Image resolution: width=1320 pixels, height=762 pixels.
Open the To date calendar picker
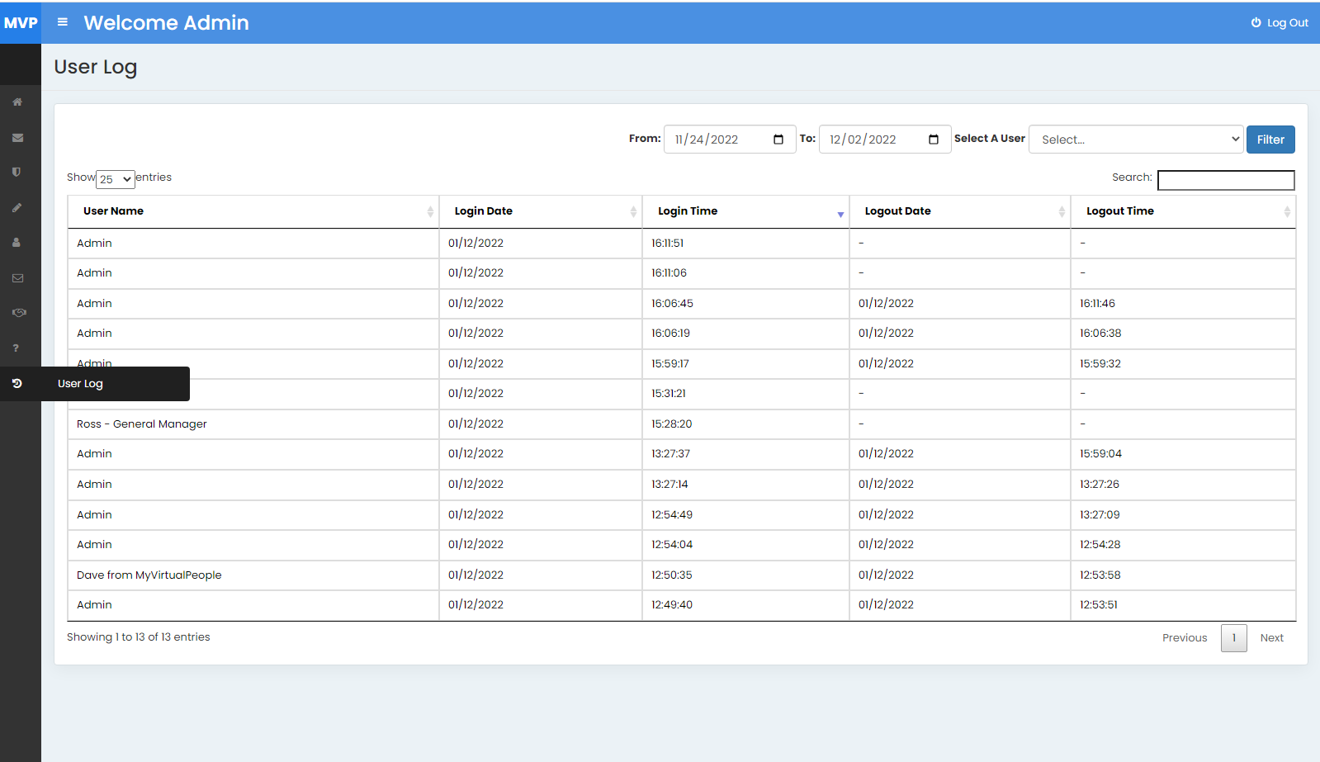point(933,140)
